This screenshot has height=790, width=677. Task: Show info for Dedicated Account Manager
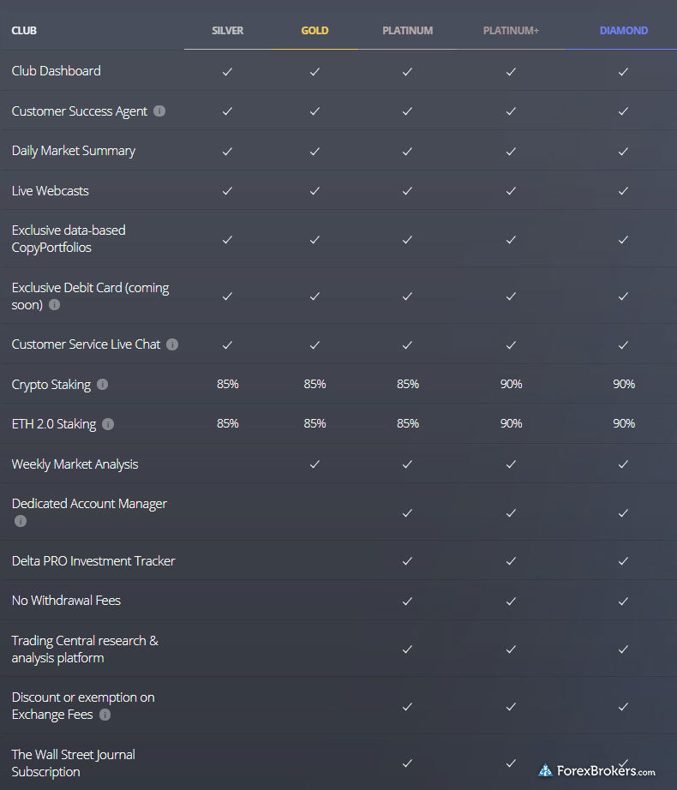point(21,521)
